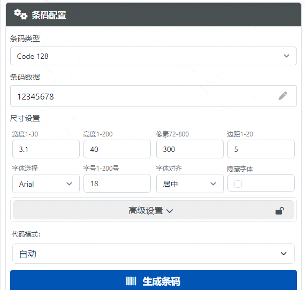Click the 边距 input showing 5
This screenshot has height=290, width=305.
coord(261,149)
